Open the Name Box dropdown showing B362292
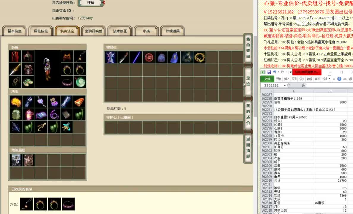 284,85
